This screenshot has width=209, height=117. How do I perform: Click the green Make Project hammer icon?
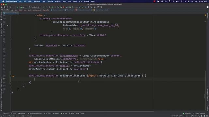(x=17, y=7)
